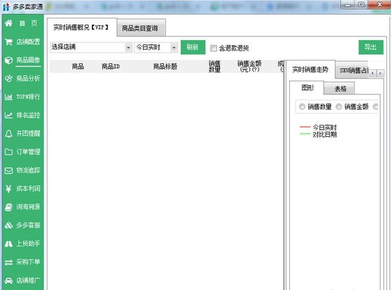Image resolution: width=391 pixels, height=290 pixels.
Task: Show next tabs with right arrow
Action: 380,73
